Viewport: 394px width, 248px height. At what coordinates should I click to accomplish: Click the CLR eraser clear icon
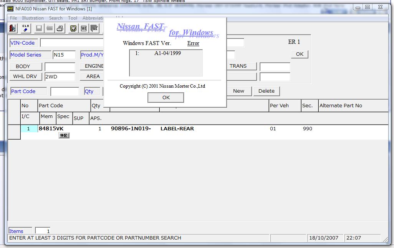(x=26, y=28)
